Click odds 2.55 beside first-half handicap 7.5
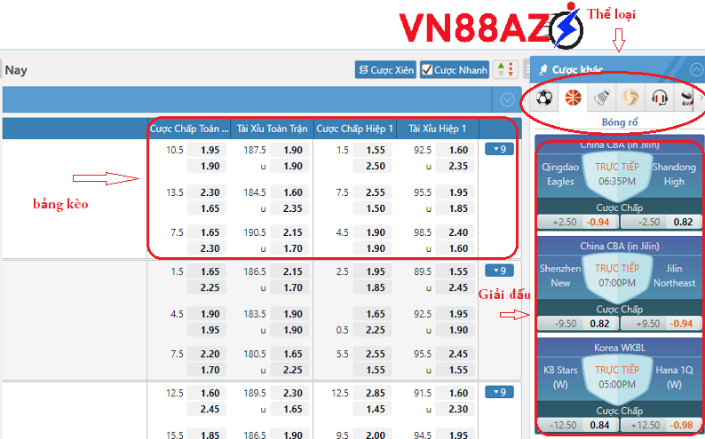This screenshot has height=439, width=705. (x=372, y=192)
